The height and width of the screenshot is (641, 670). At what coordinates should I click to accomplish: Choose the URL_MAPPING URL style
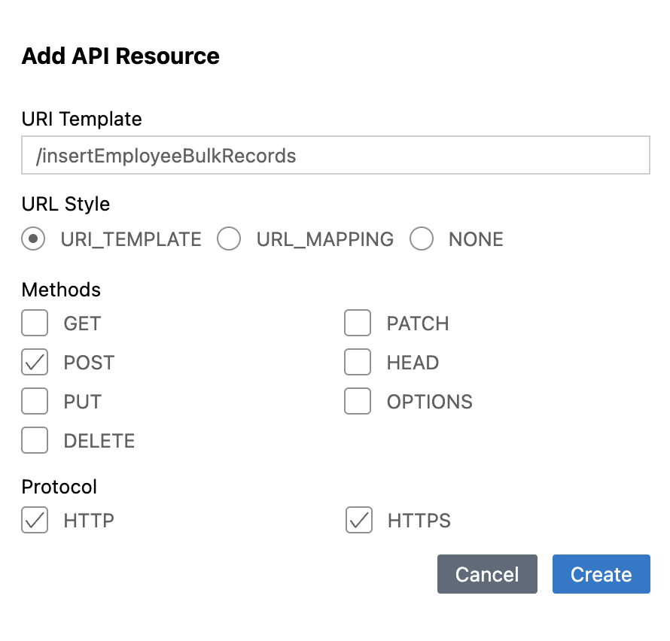tap(229, 239)
